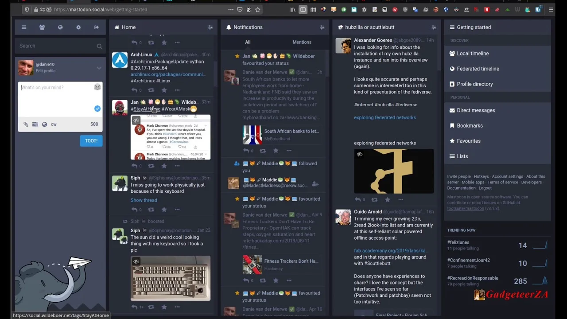The image size is (567, 319).
Task: Bookmark this page with the Firefox star icon
Action: tap(257, 9)
